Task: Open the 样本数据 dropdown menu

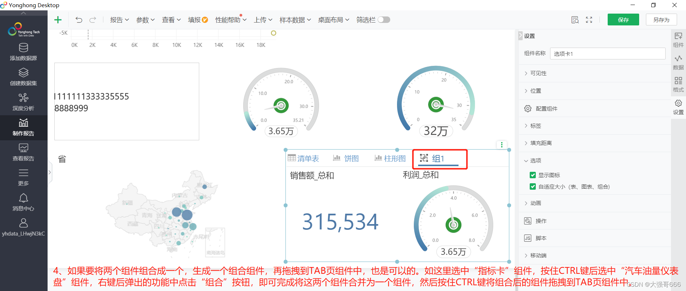Action: (x=295, y=20)
